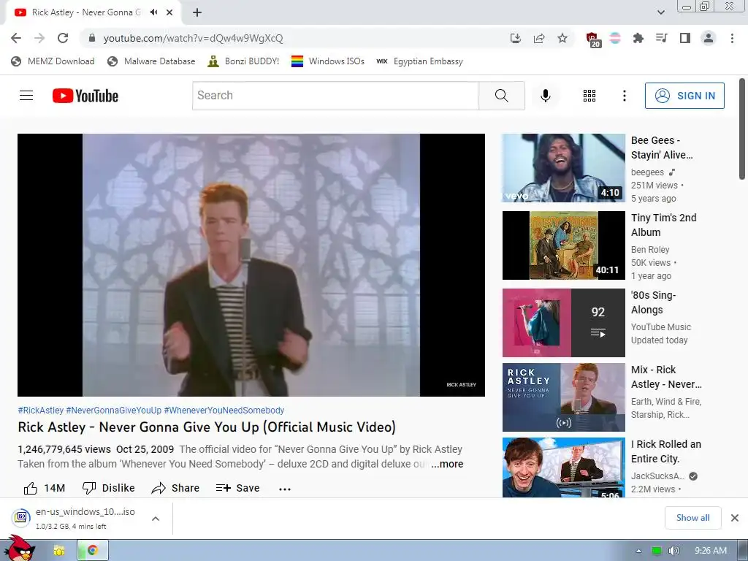748x561 pixels.
Task: Click the install app icon in address bar
Action: [515, 38]
